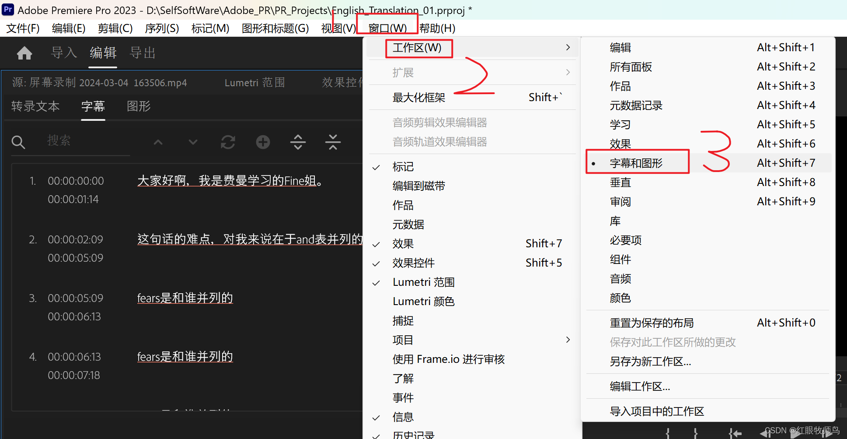Select the 垂直 workspace

[708, 183]
